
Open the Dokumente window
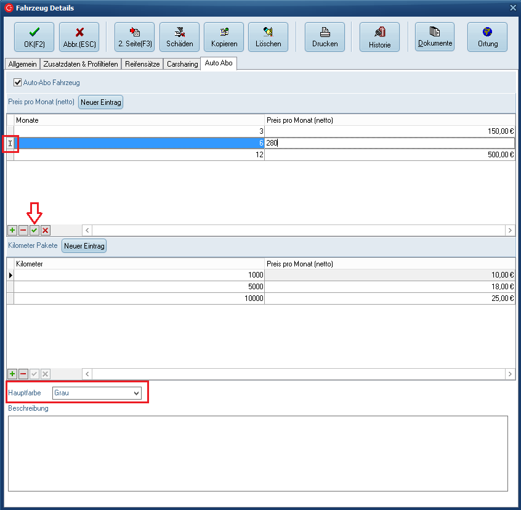[435, 37]
